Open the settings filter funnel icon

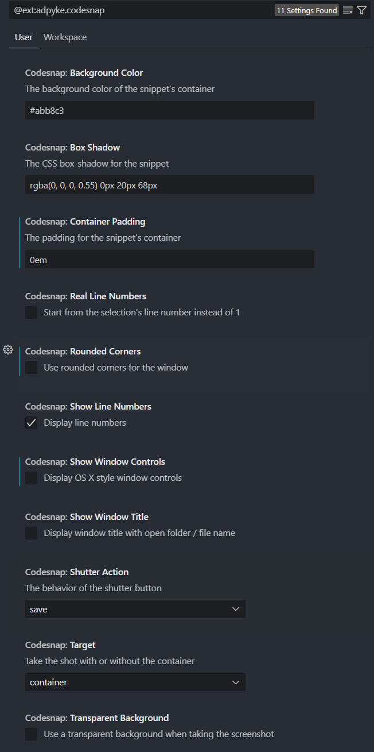pyautogui.click(x=361, y=10)
